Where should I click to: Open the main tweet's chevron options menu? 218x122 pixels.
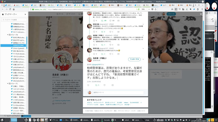[143, 59]
